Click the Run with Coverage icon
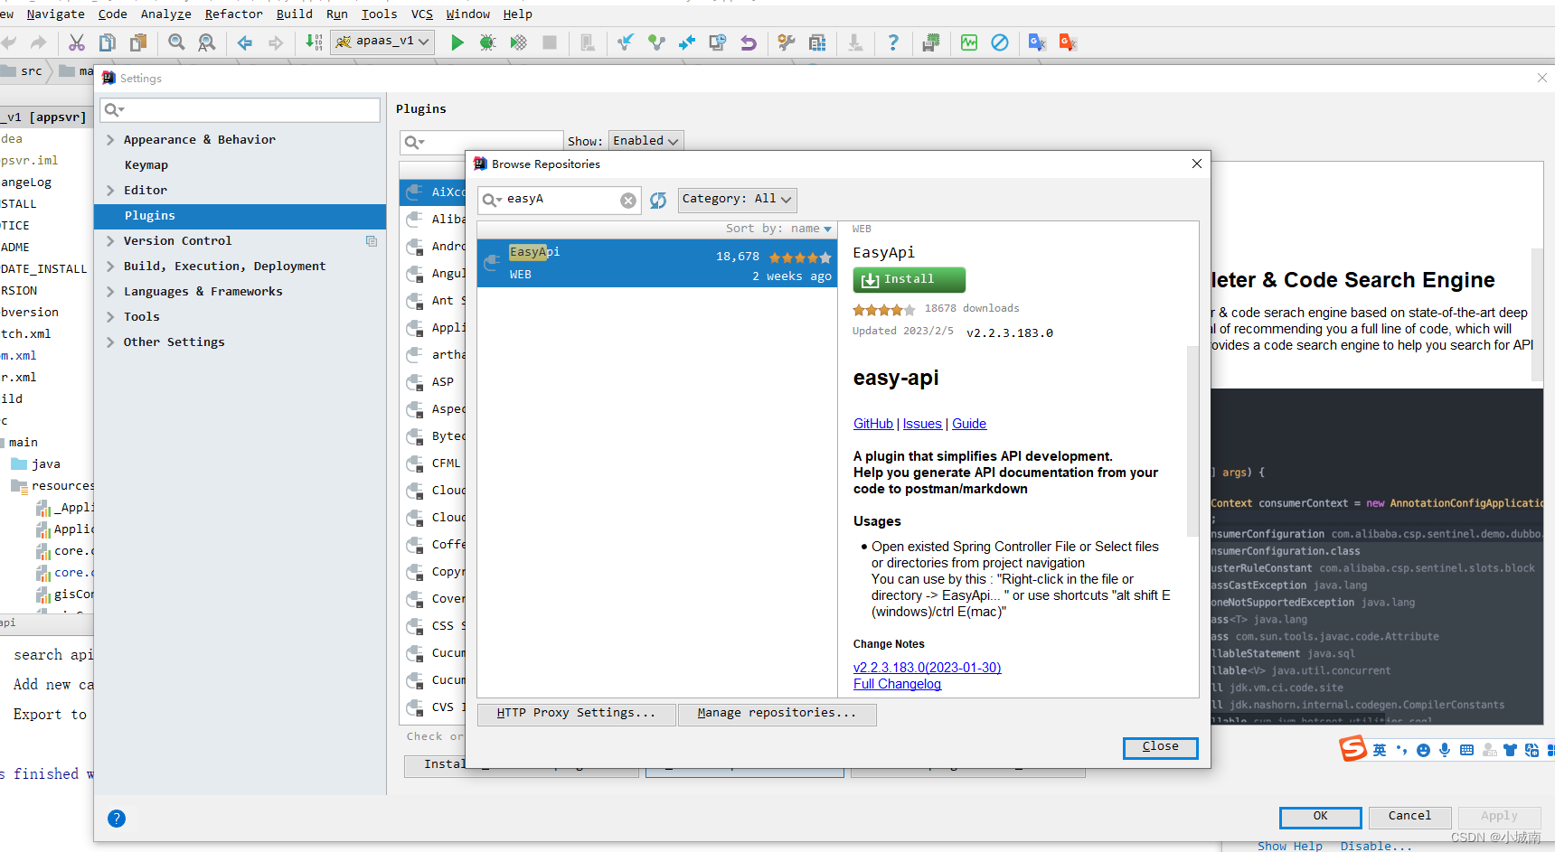This screenshot has height=852, width=1555. 518,42
